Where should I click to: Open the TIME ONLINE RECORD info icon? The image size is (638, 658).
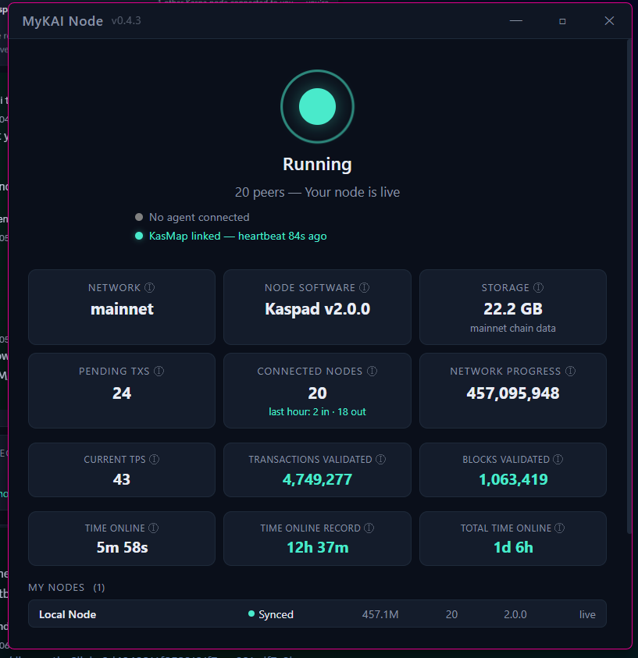(369, 528)
